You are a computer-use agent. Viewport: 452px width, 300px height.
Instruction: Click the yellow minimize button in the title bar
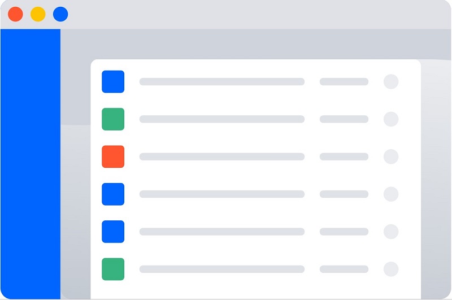[x=38, y=14]
